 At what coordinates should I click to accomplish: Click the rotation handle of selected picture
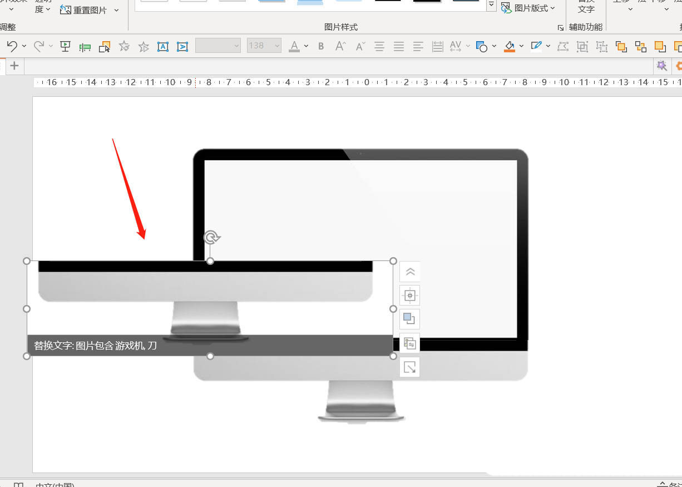211,238
